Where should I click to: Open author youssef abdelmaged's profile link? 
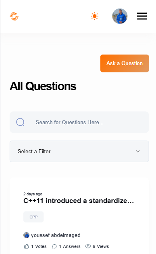pyautogui.click(x=56, y=235)
